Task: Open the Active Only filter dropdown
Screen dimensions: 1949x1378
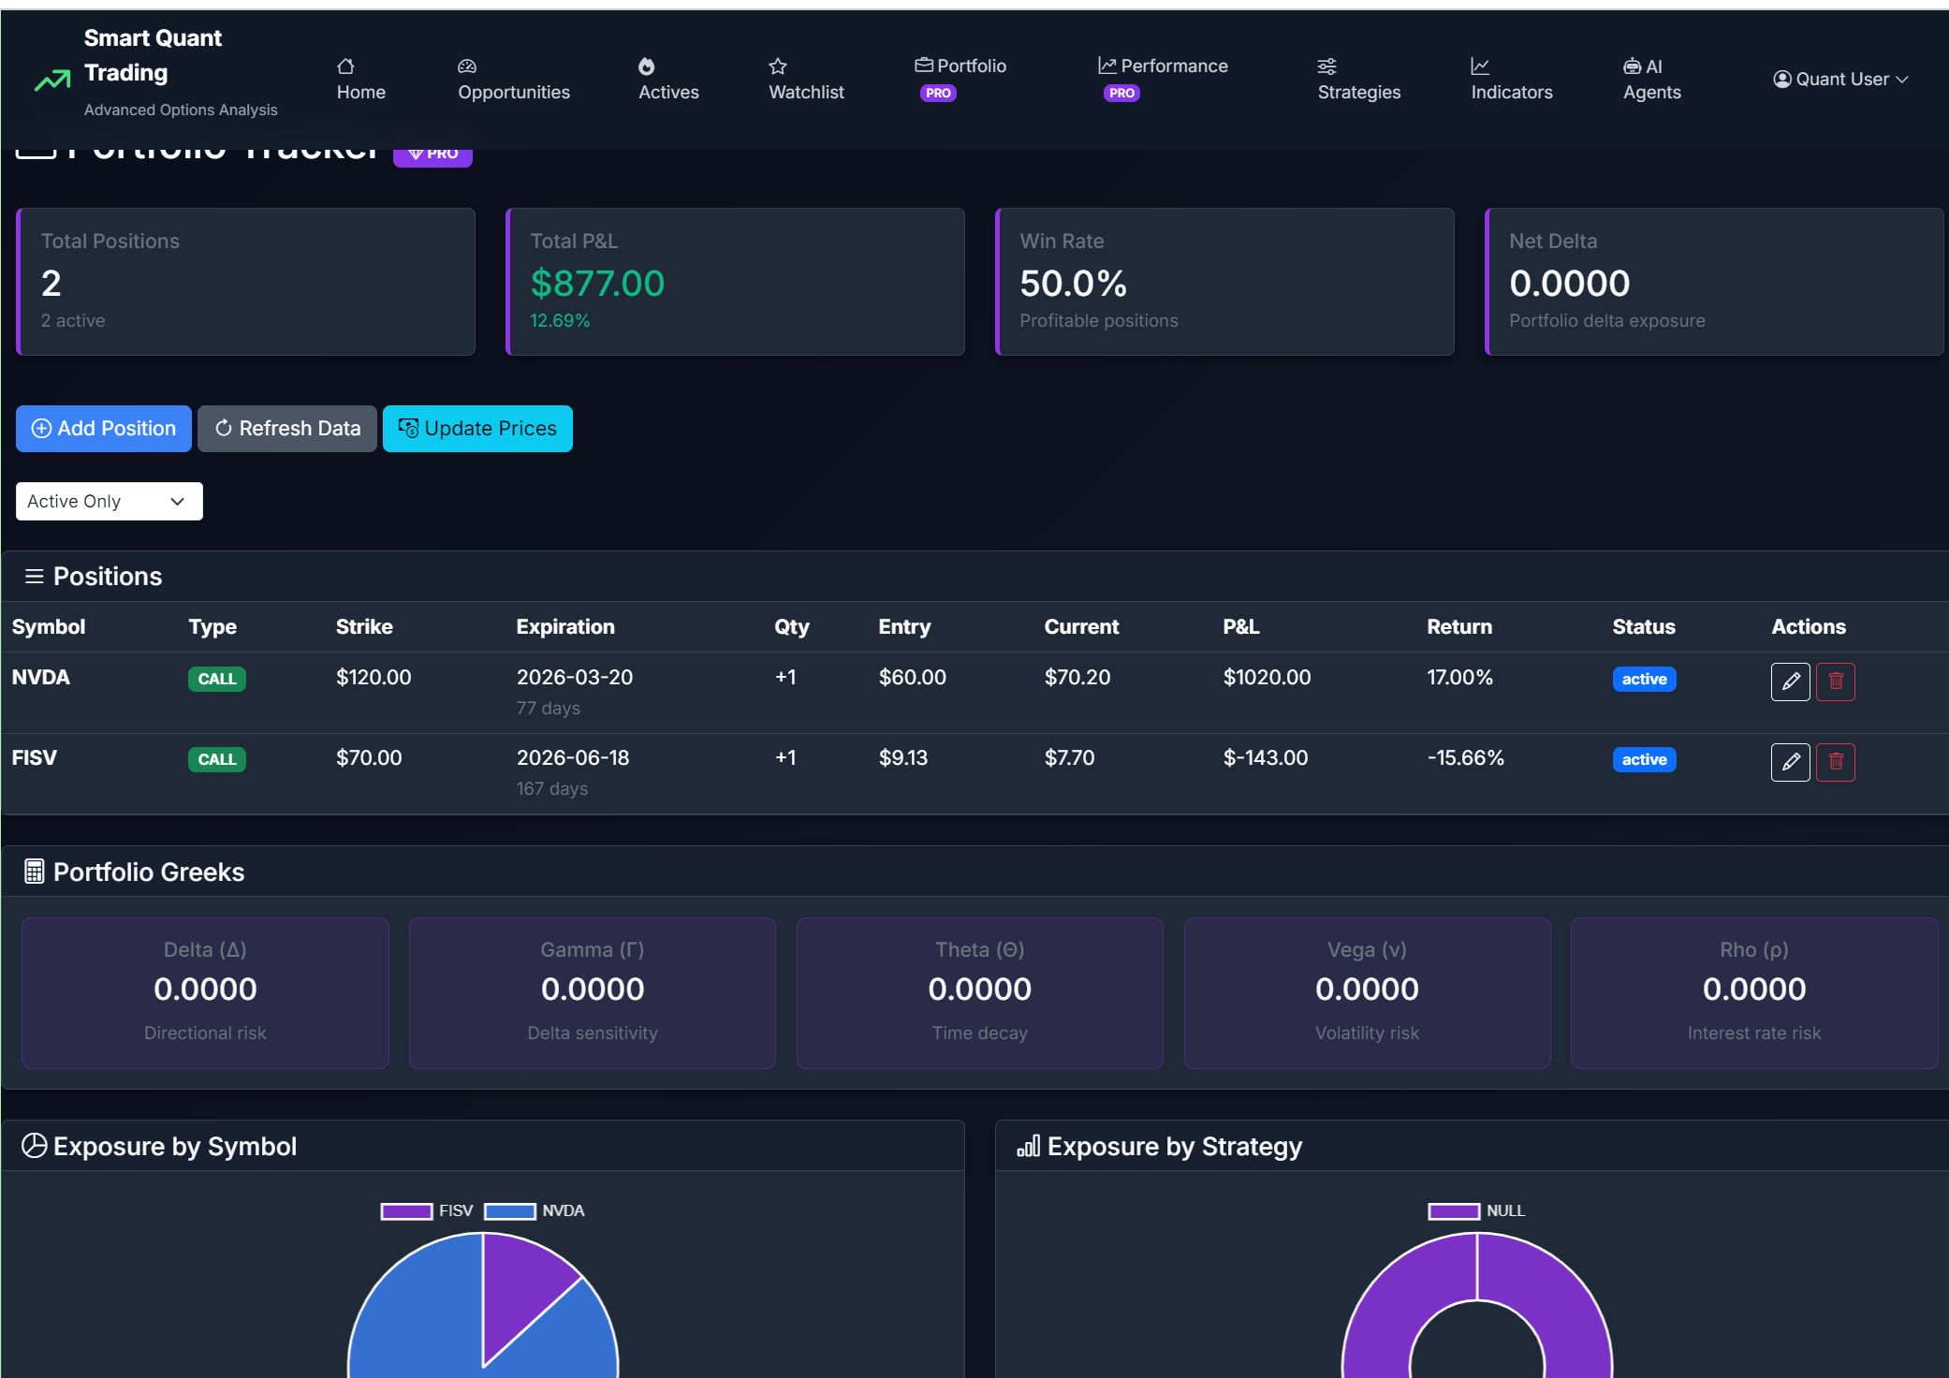Action: tap(110, 502)
